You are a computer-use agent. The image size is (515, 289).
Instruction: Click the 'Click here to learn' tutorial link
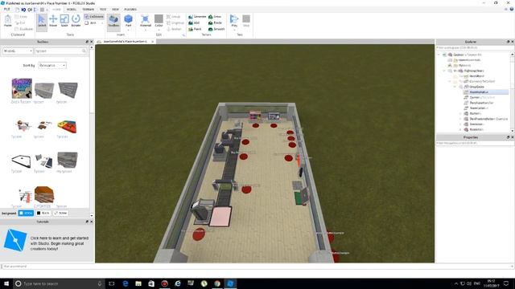(x=59, y=243)
